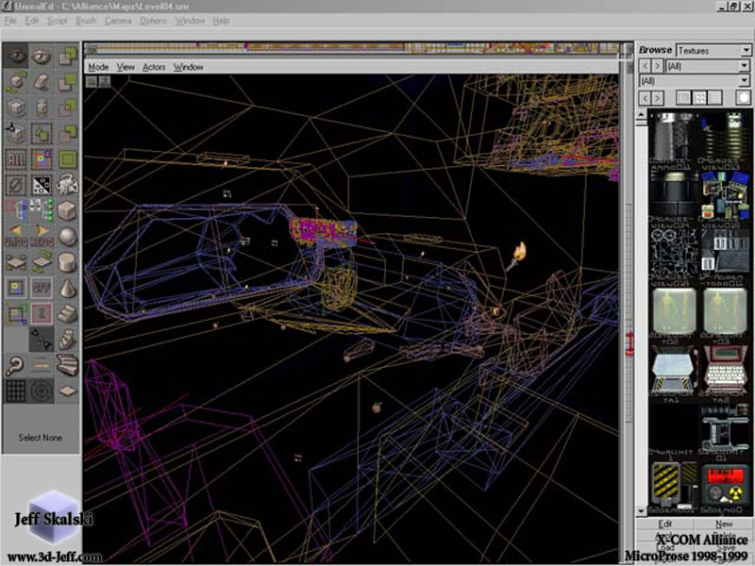Click the colorful texture pan icon
This screenshot has width=755, height=566.
[x=42, y=159]
